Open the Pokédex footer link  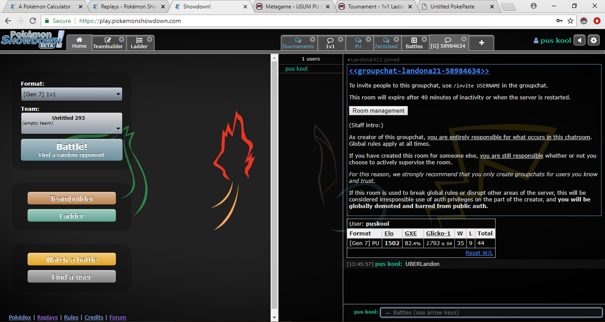(20, 317)
